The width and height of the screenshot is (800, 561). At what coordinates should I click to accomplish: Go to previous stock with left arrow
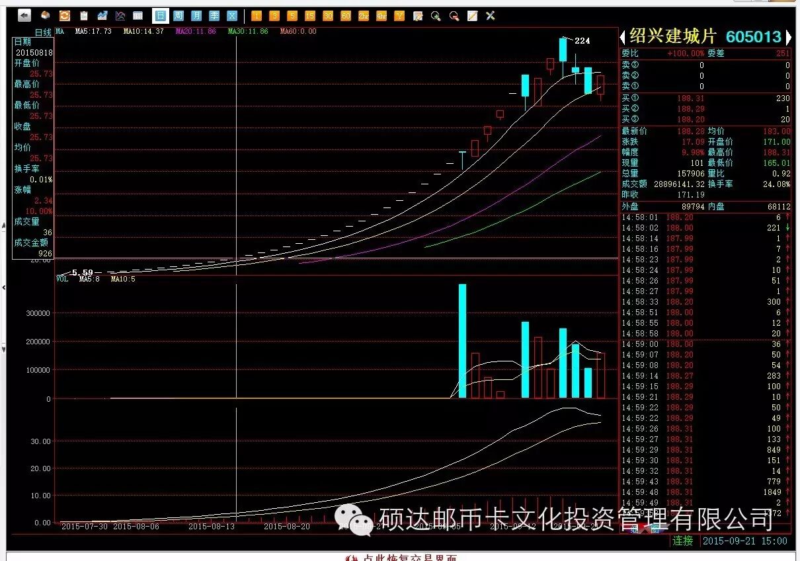coord(623,37)
